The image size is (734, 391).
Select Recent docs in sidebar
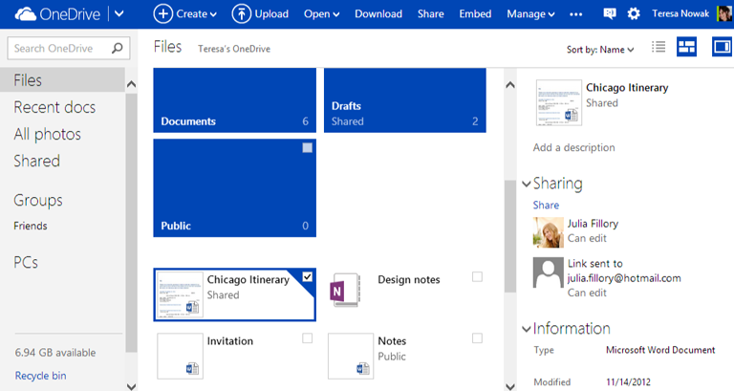54,107
